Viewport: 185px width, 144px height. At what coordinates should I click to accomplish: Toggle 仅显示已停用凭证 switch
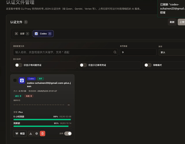[83, 65]
